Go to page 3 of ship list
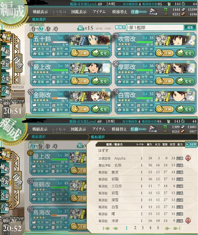The width and height of the screenshot is (198, 235). tap(143, 228)
